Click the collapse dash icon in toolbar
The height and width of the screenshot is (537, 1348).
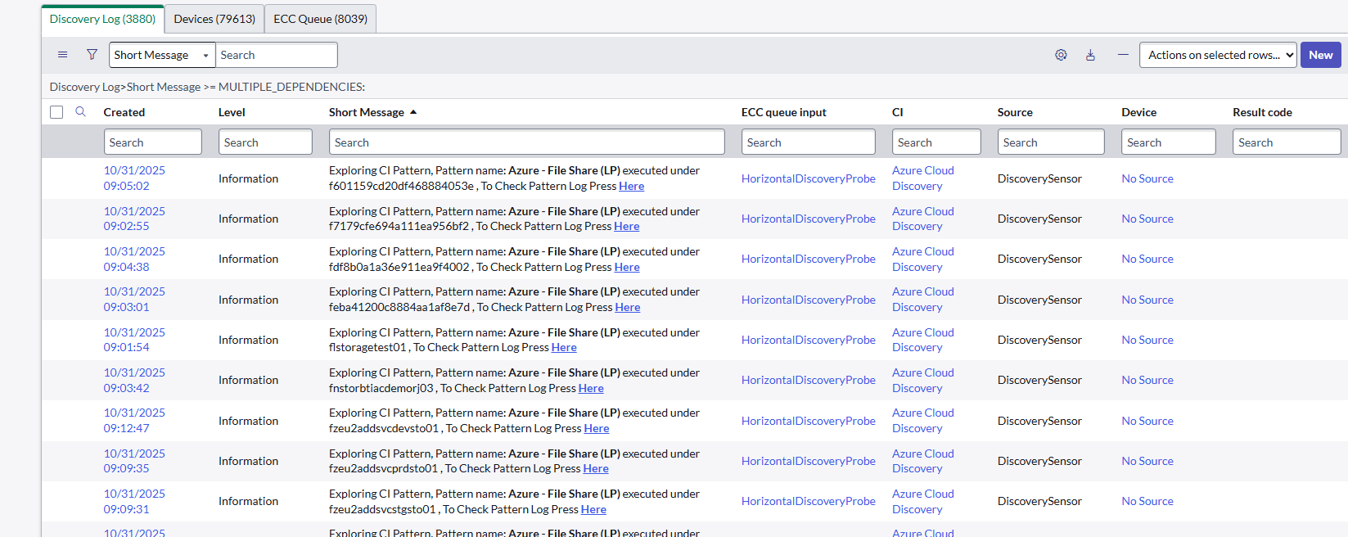coord(1123,55)
